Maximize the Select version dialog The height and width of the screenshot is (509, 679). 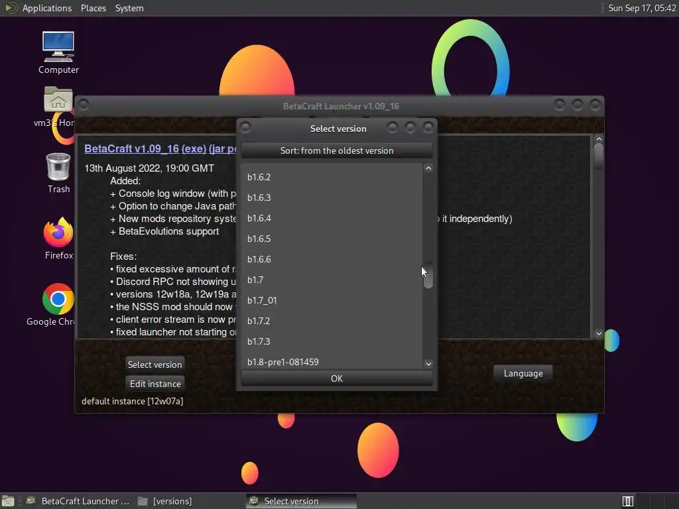click(410, 127)
